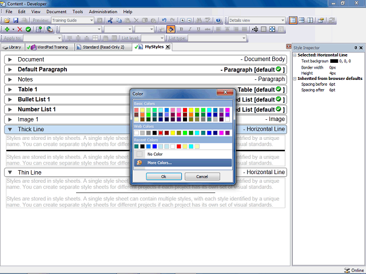Screen dimensions: 366x274
Task: Pick yellow swatch in Web Colors row
Action: click(x=173, y=133)
